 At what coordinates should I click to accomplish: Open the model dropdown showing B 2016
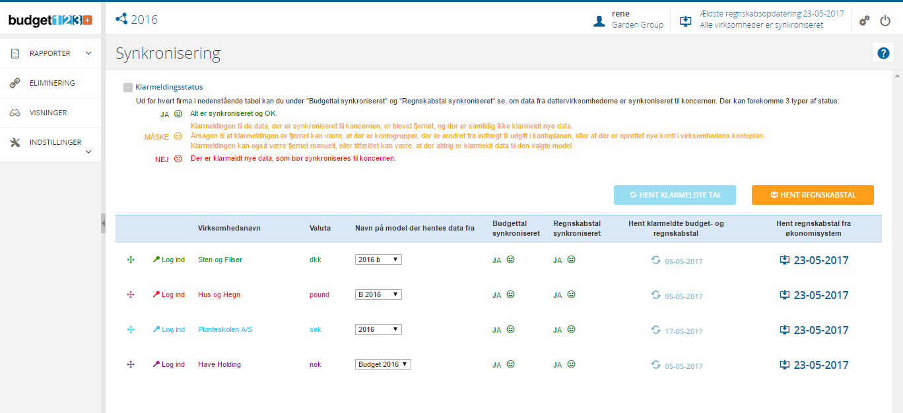pos(378,294)
